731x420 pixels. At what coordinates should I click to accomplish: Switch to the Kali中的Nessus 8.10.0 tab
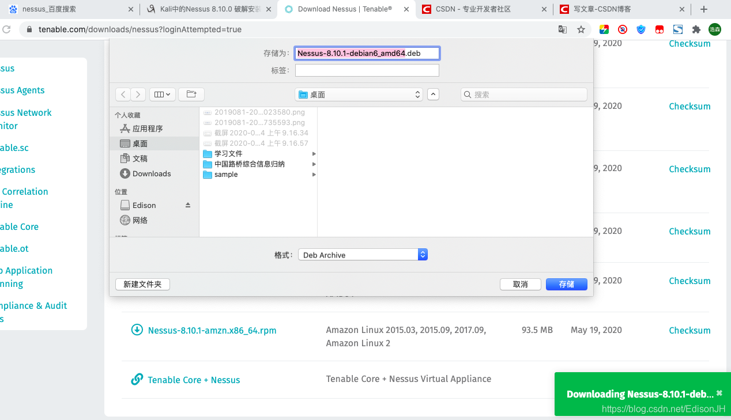(x=208, y=9)
